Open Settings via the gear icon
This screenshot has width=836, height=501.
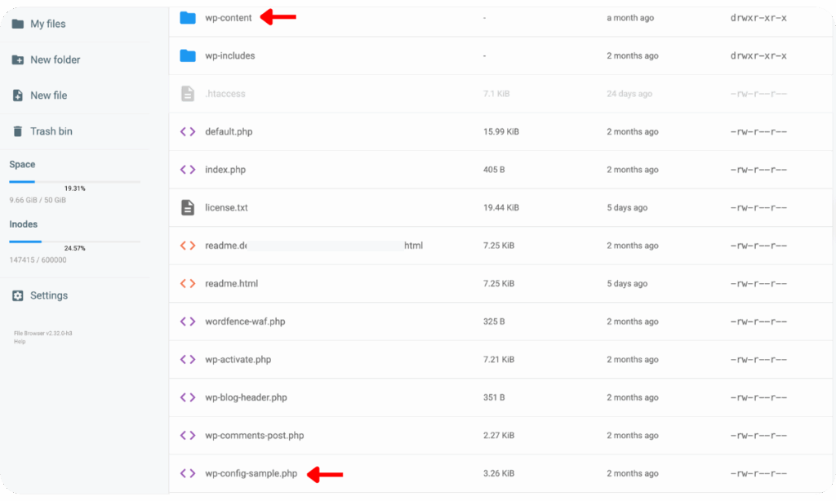(17, 295)
